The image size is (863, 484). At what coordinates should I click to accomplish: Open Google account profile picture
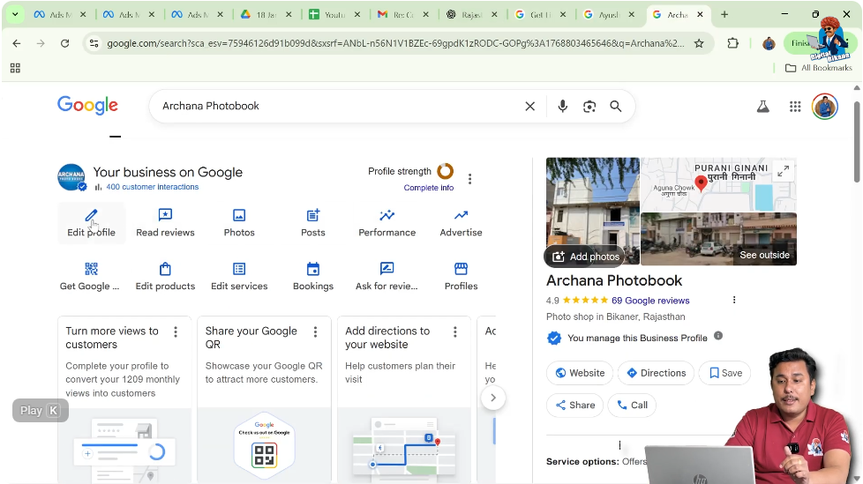click(824, 107)
